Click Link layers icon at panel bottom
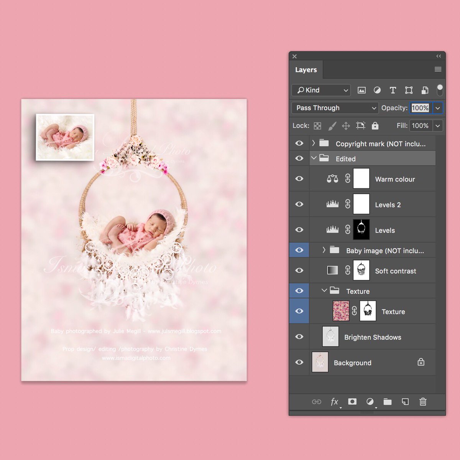 pos(317,402)
